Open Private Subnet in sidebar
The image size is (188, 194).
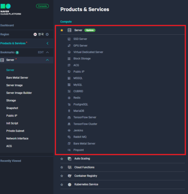click(15, 131)
